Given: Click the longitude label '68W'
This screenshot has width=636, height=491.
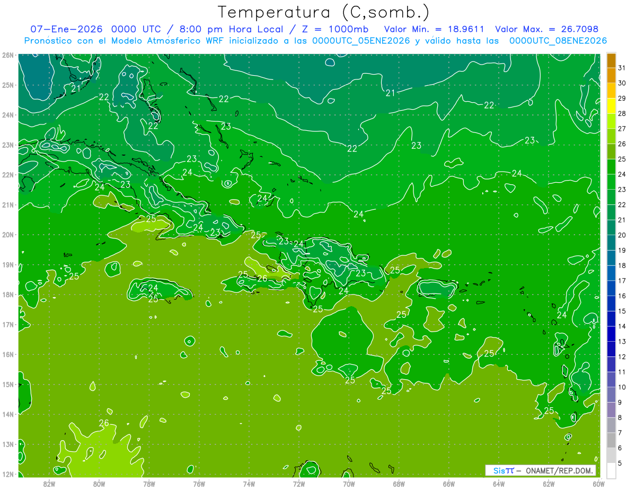Looking at the screenshot, I should [399, 484].
